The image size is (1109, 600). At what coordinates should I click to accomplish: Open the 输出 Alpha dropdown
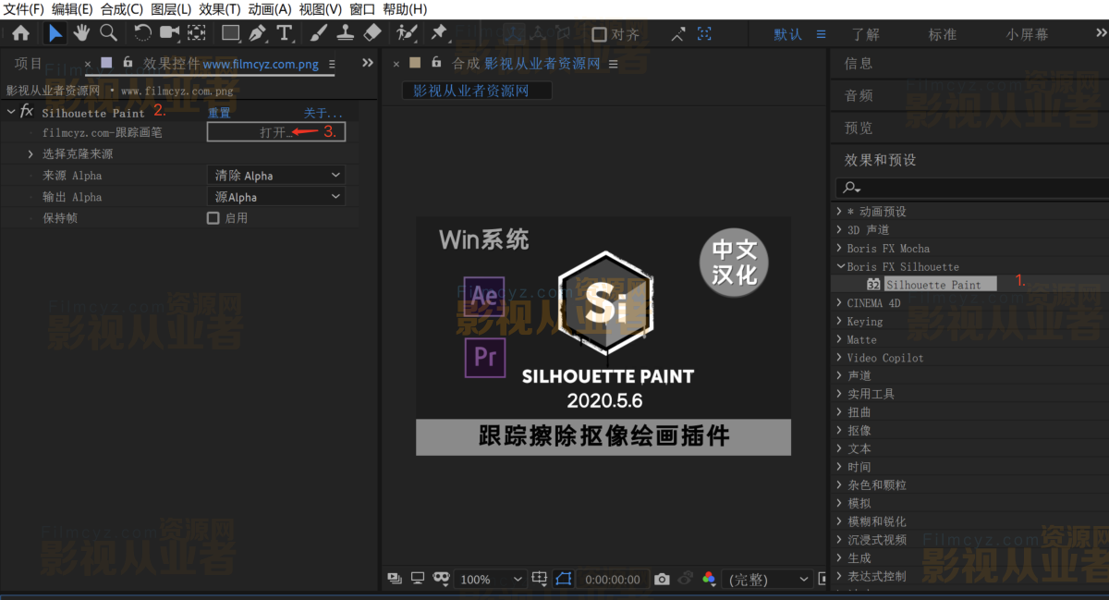click(275, 197)
